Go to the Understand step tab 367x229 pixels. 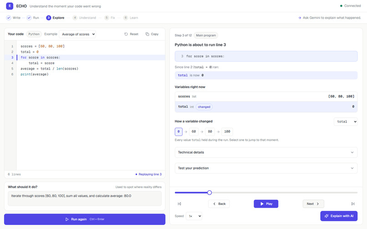(x=84, y=18)
